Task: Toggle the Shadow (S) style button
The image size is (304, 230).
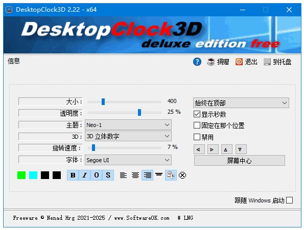Action: [108, 175]
